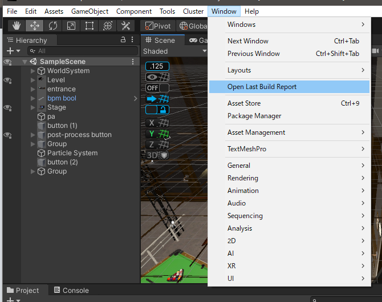Switch to the Console tab
The image size is (382, 302).
tap(71, 290)
